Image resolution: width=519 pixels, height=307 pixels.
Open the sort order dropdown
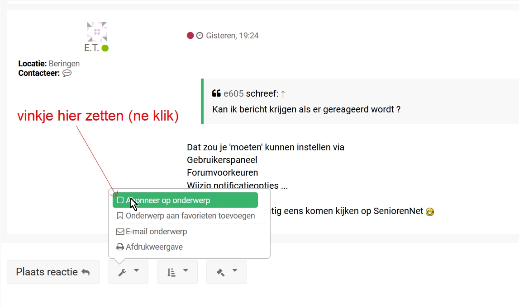(177, 271)
